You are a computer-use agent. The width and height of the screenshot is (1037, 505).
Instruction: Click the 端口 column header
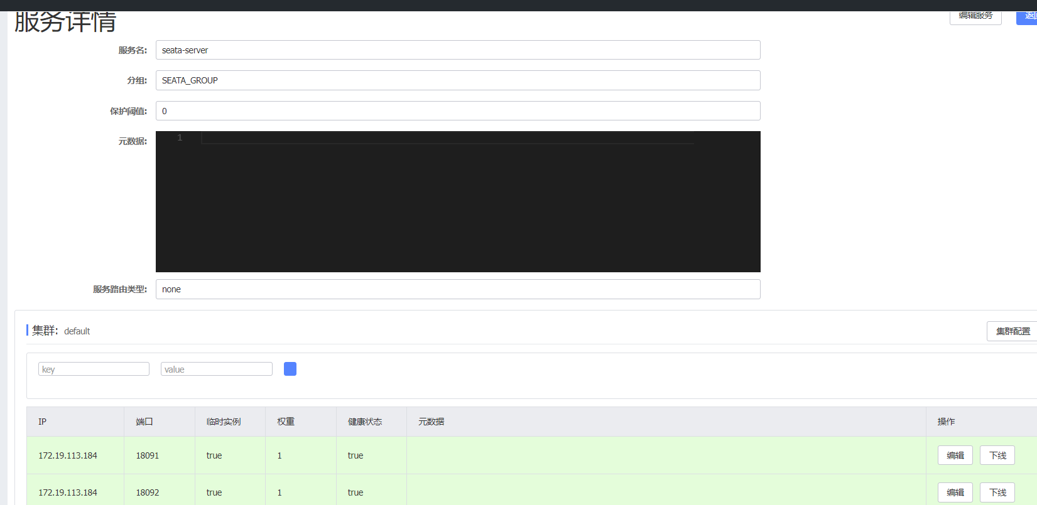point(160,422)
